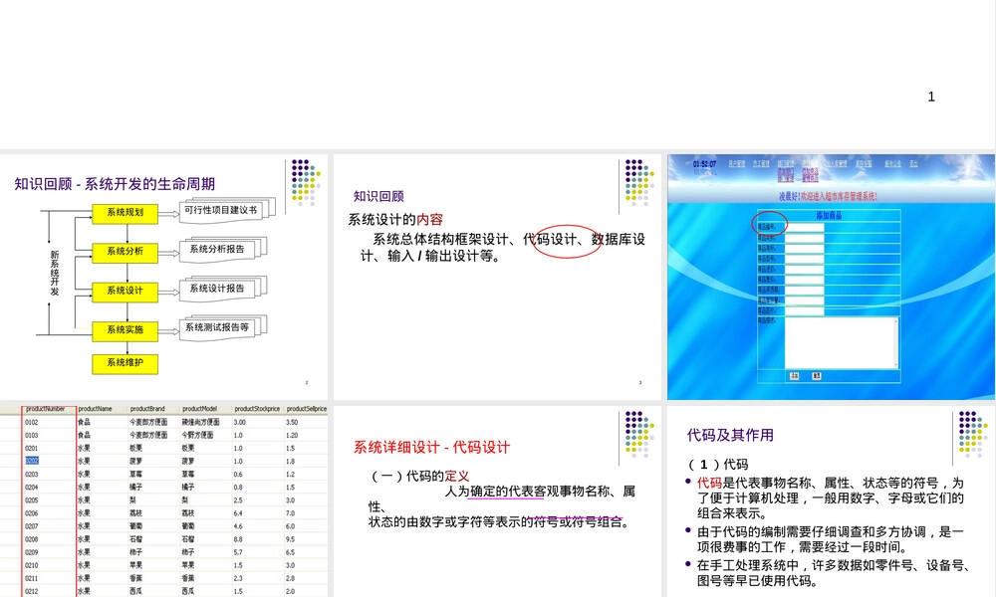Click the 系统分析 yellow flowchart box
This screenshot has height=597, width=996.
tap(125, 253)
